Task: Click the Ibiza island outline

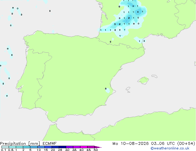Action: [x=128, y=89]
